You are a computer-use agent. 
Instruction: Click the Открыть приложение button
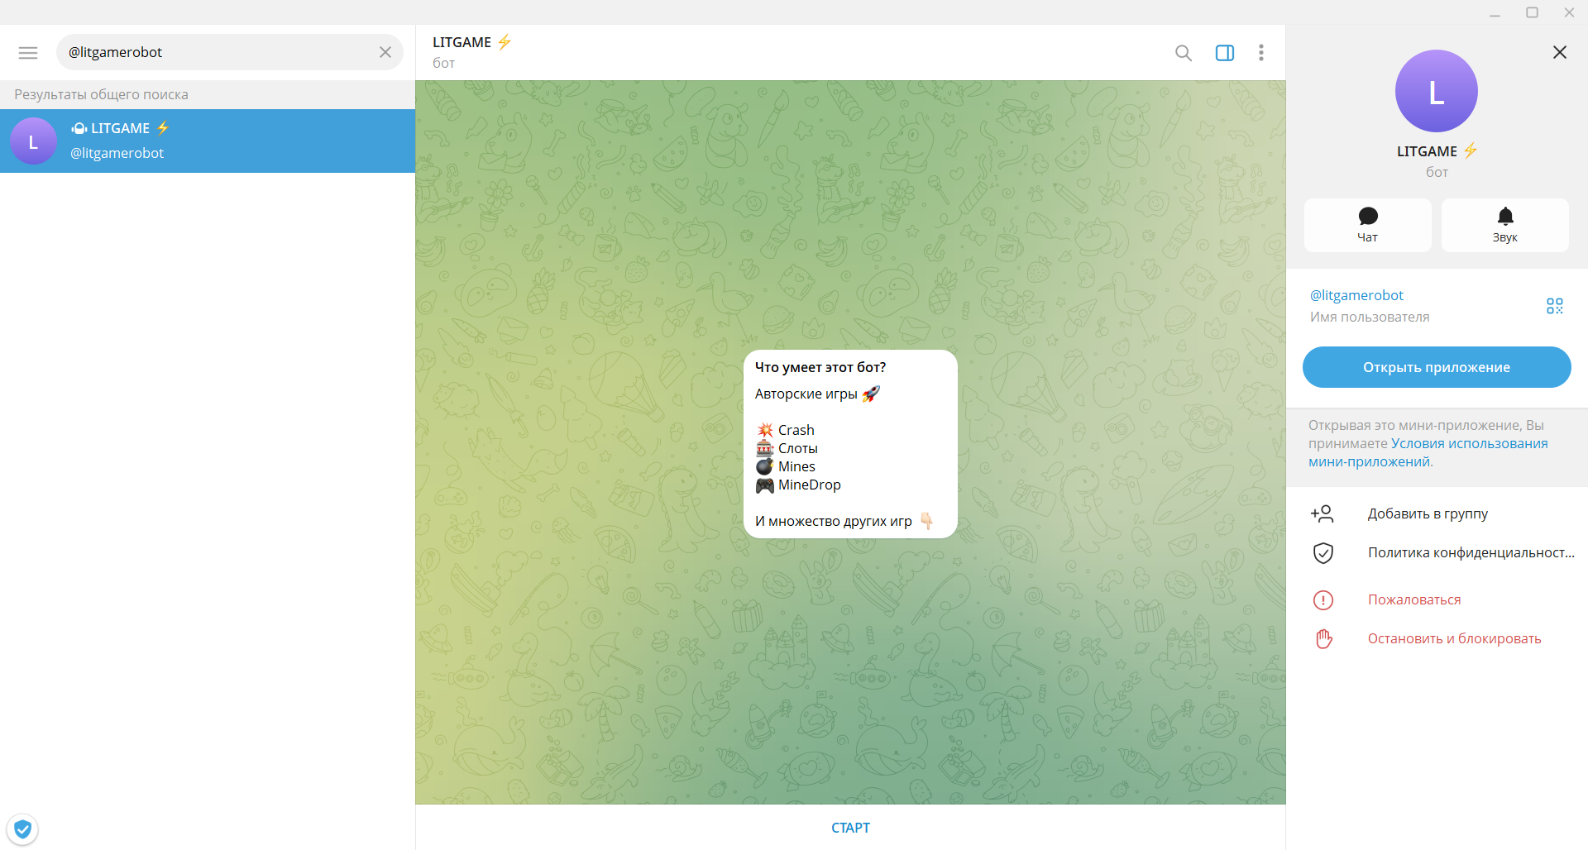coord(1437,367)
